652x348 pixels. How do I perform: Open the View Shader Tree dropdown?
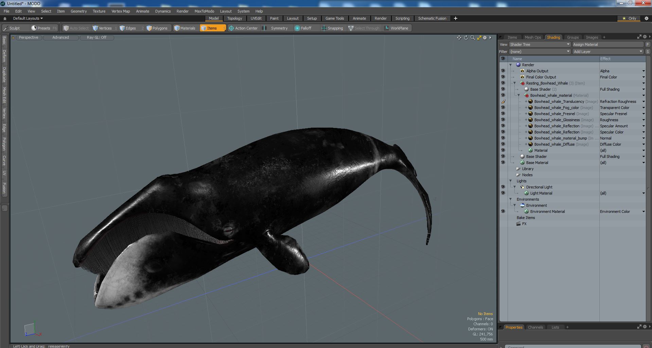click(540, 44)
